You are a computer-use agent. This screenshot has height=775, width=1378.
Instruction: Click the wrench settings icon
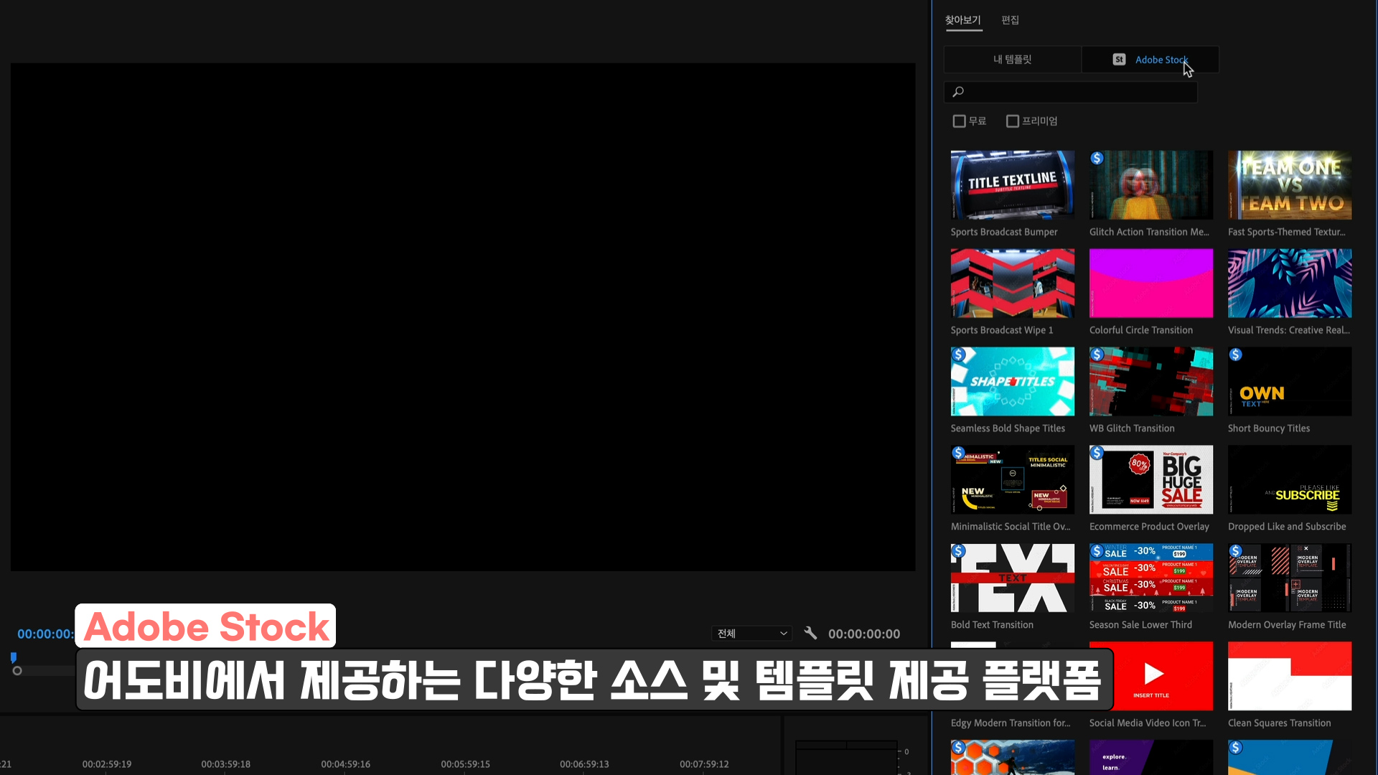(x=810, y=633)
